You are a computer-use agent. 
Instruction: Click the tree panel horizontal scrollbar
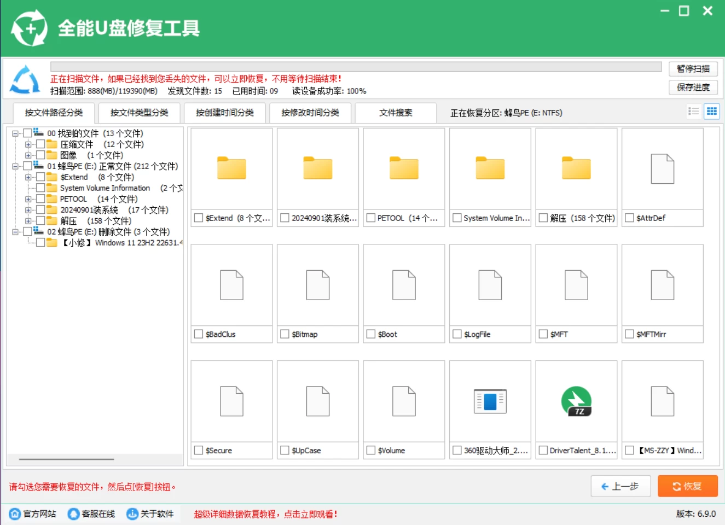coord(66,459)
